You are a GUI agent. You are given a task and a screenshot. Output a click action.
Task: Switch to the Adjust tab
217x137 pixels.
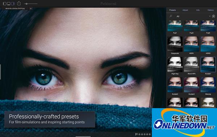pyautogui.click(x=185, y=10)
